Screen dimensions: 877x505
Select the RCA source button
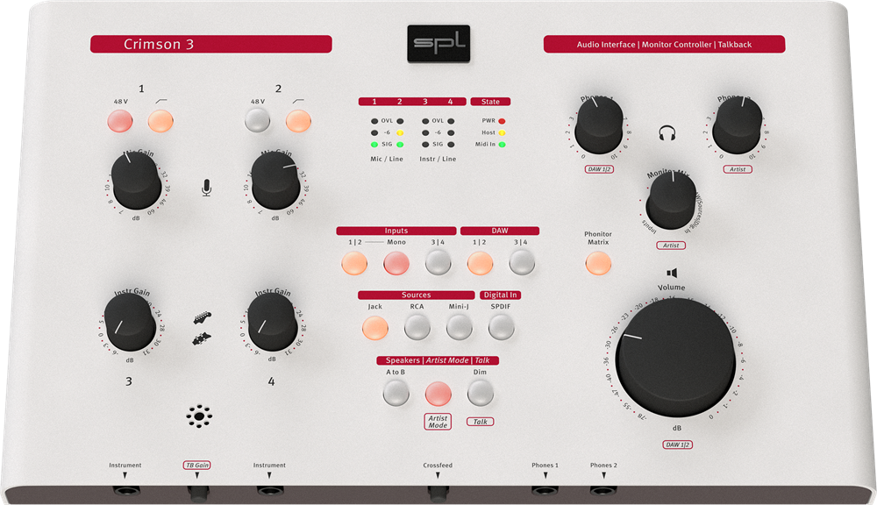click(x=417, y=327)
